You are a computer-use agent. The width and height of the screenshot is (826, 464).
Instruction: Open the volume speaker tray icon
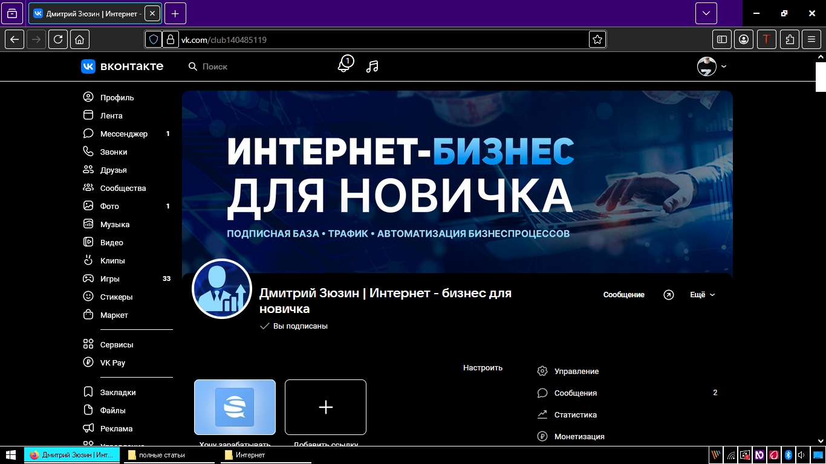pyautogui.click(x=801, y=455)
